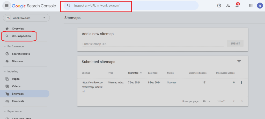265x119 pixels.
Task: Collapse the Indexing section
Action: pos(11,71)
